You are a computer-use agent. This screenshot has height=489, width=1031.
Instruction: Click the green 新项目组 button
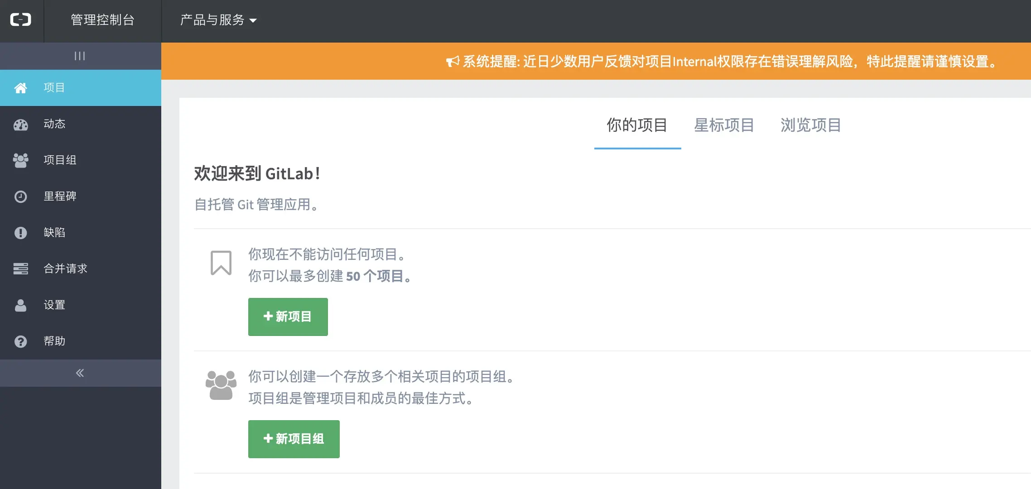click(294, 439)
